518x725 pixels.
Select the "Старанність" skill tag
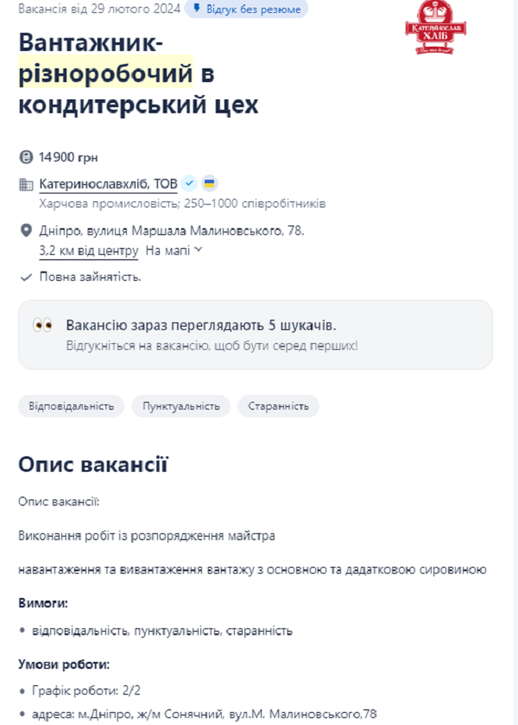[278, 406]
